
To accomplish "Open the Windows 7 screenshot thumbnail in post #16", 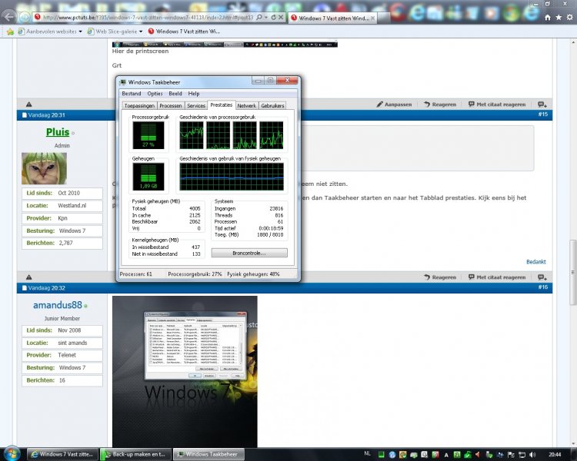I will click(x=185, y=372).
